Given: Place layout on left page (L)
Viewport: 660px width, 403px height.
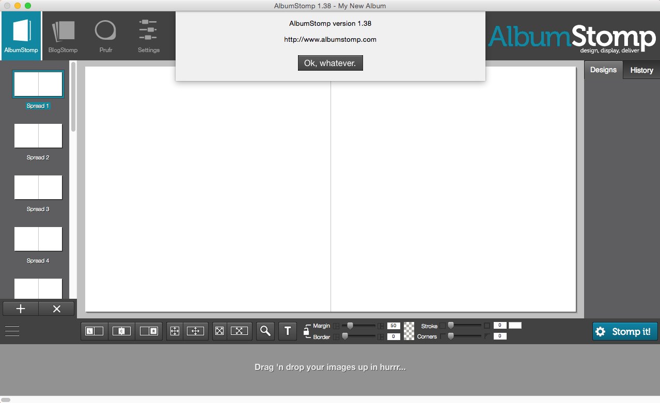Looking at the screenshot, I should (95, 331).
